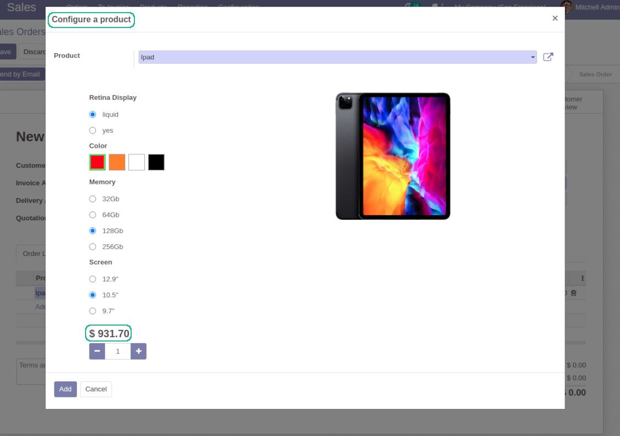Select the 12.9" screen size
The width and height of the screenshot is (620, 436).
(93, 279)
